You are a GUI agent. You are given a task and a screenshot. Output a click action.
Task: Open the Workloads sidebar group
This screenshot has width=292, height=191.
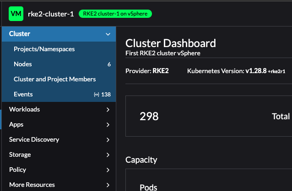[x=59, y=109]
